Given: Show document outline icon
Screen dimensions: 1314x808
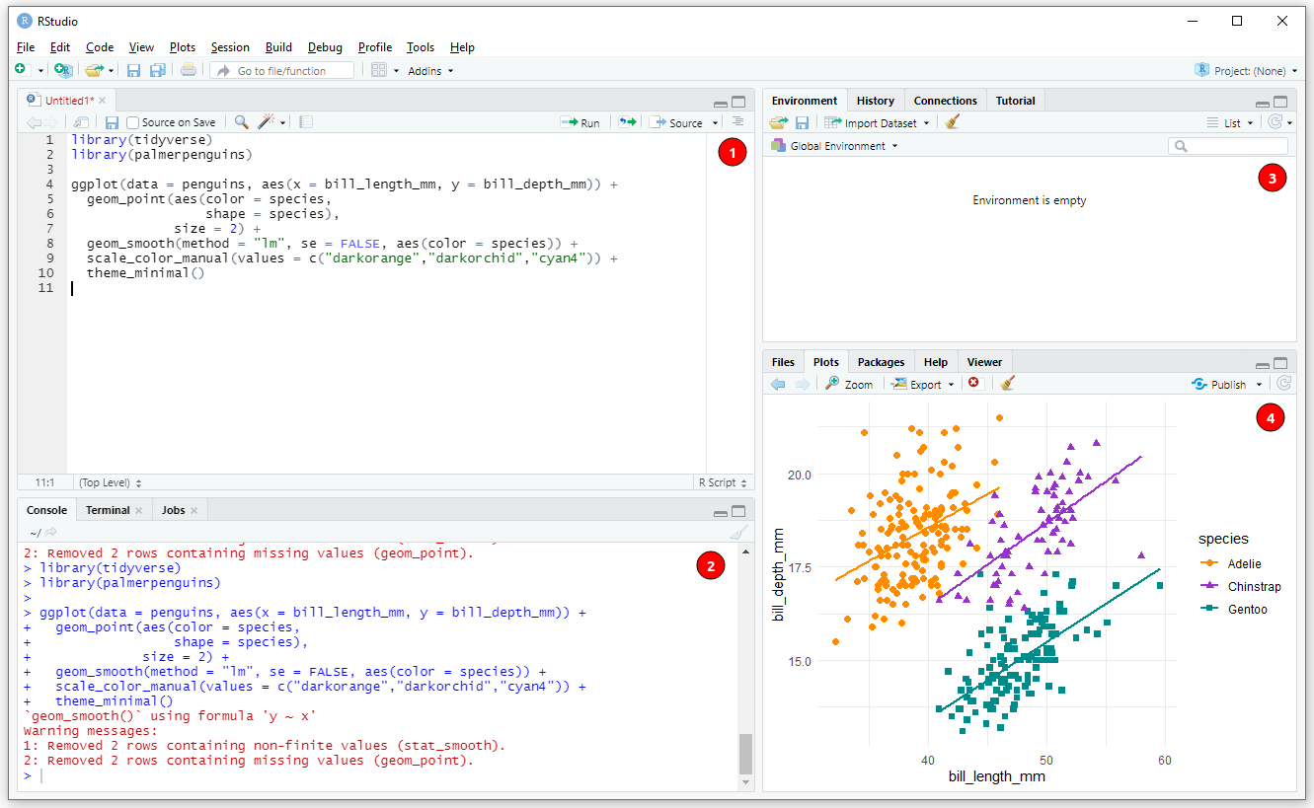Looking at the screenshot, I should pos(738,121).
